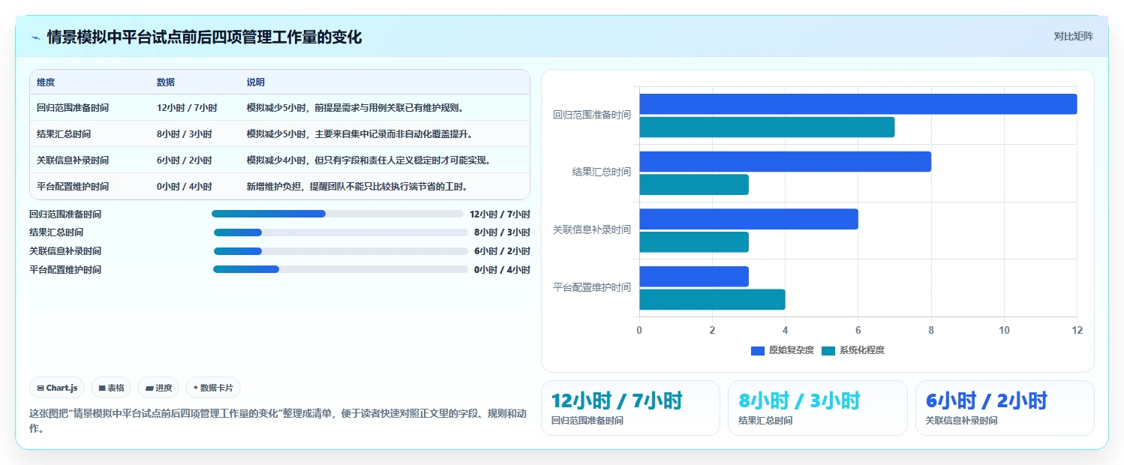Select table cell 平台配置维护时间

(73, 187)
